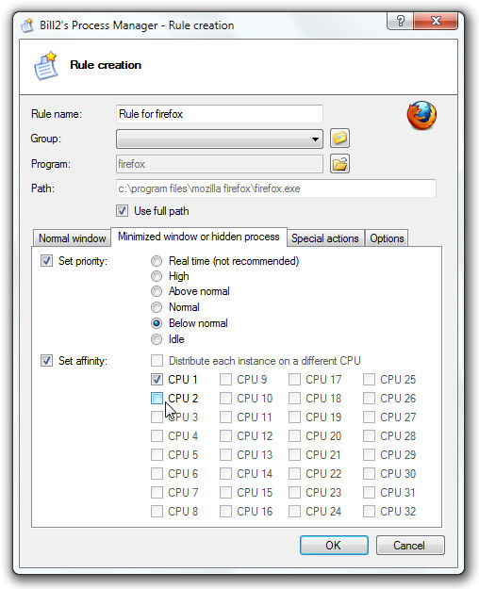Check the CPU 4 checkbox
This screenshot has width=479, height=589.
click(157, 435)
